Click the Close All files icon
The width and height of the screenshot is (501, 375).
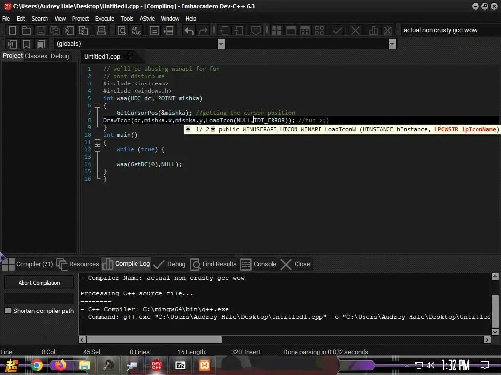pos(83,30)
